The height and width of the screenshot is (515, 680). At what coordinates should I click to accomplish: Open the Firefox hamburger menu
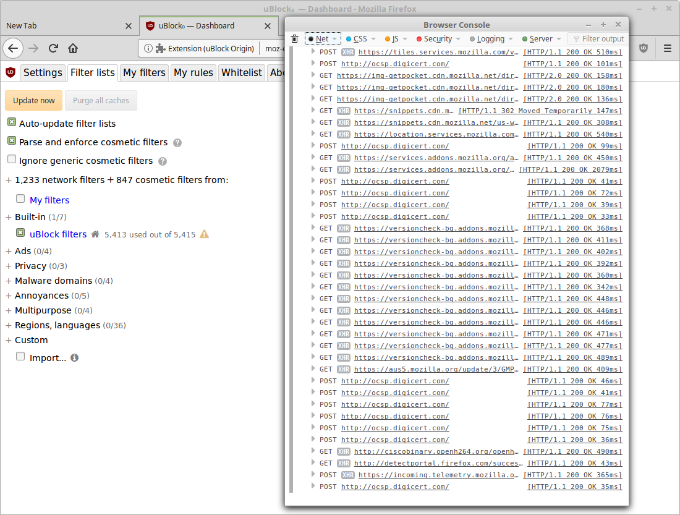click(x=668, y=48)
